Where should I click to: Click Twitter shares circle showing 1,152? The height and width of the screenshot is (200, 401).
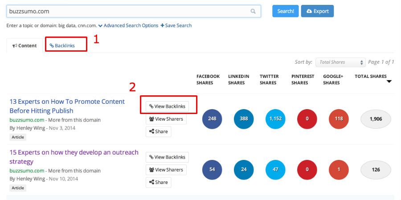click(x=275, y=119)
